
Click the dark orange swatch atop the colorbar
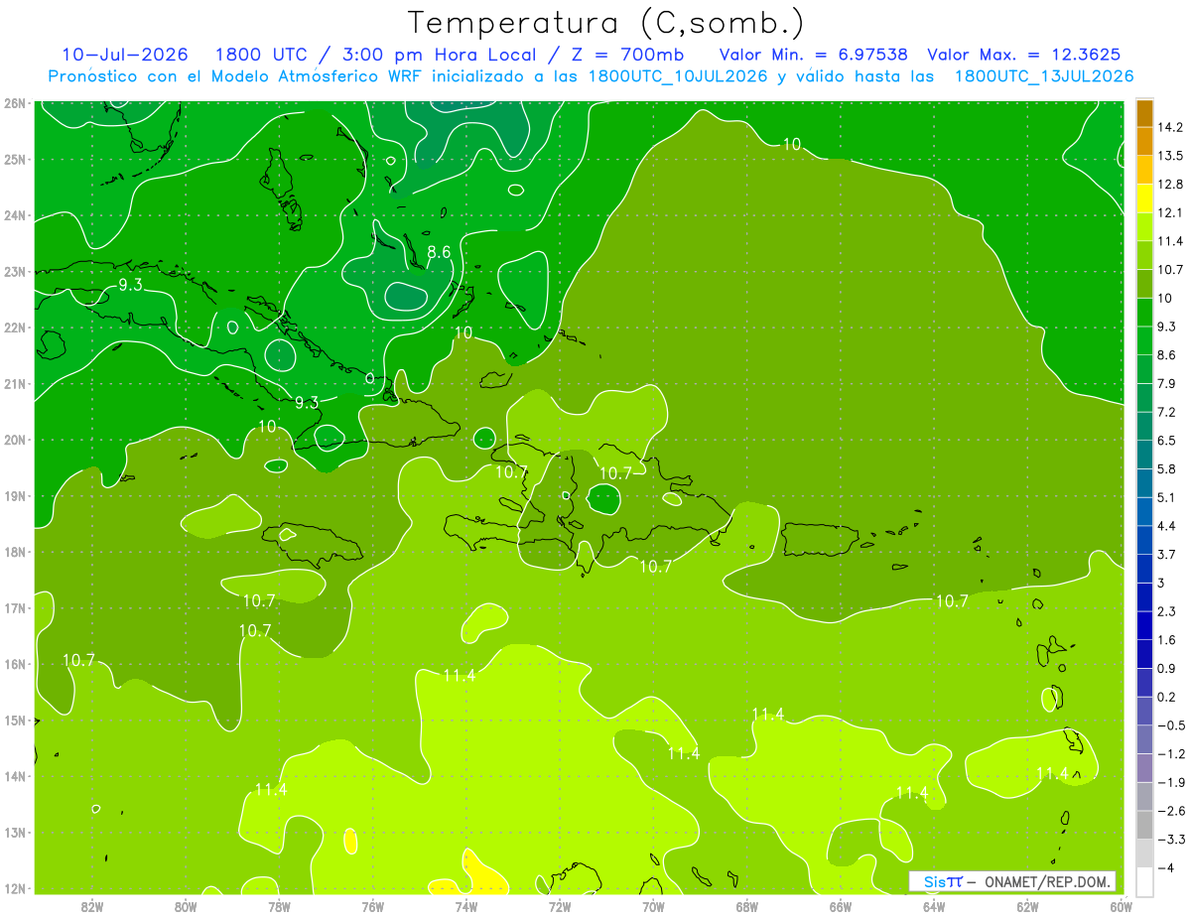[x=1144, y=113]
